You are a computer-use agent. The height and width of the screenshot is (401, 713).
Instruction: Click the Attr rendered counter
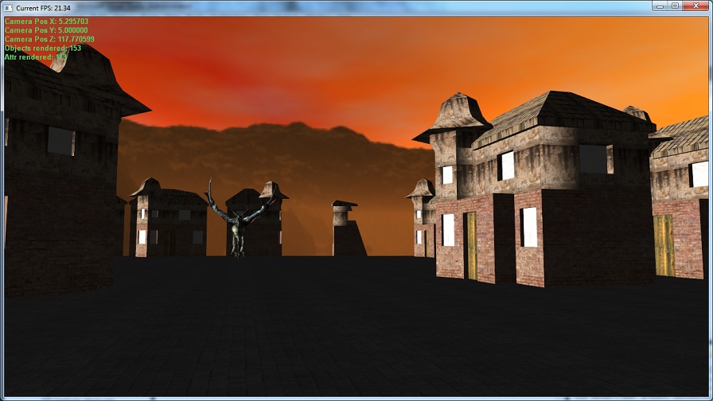[x=36, y=57]
